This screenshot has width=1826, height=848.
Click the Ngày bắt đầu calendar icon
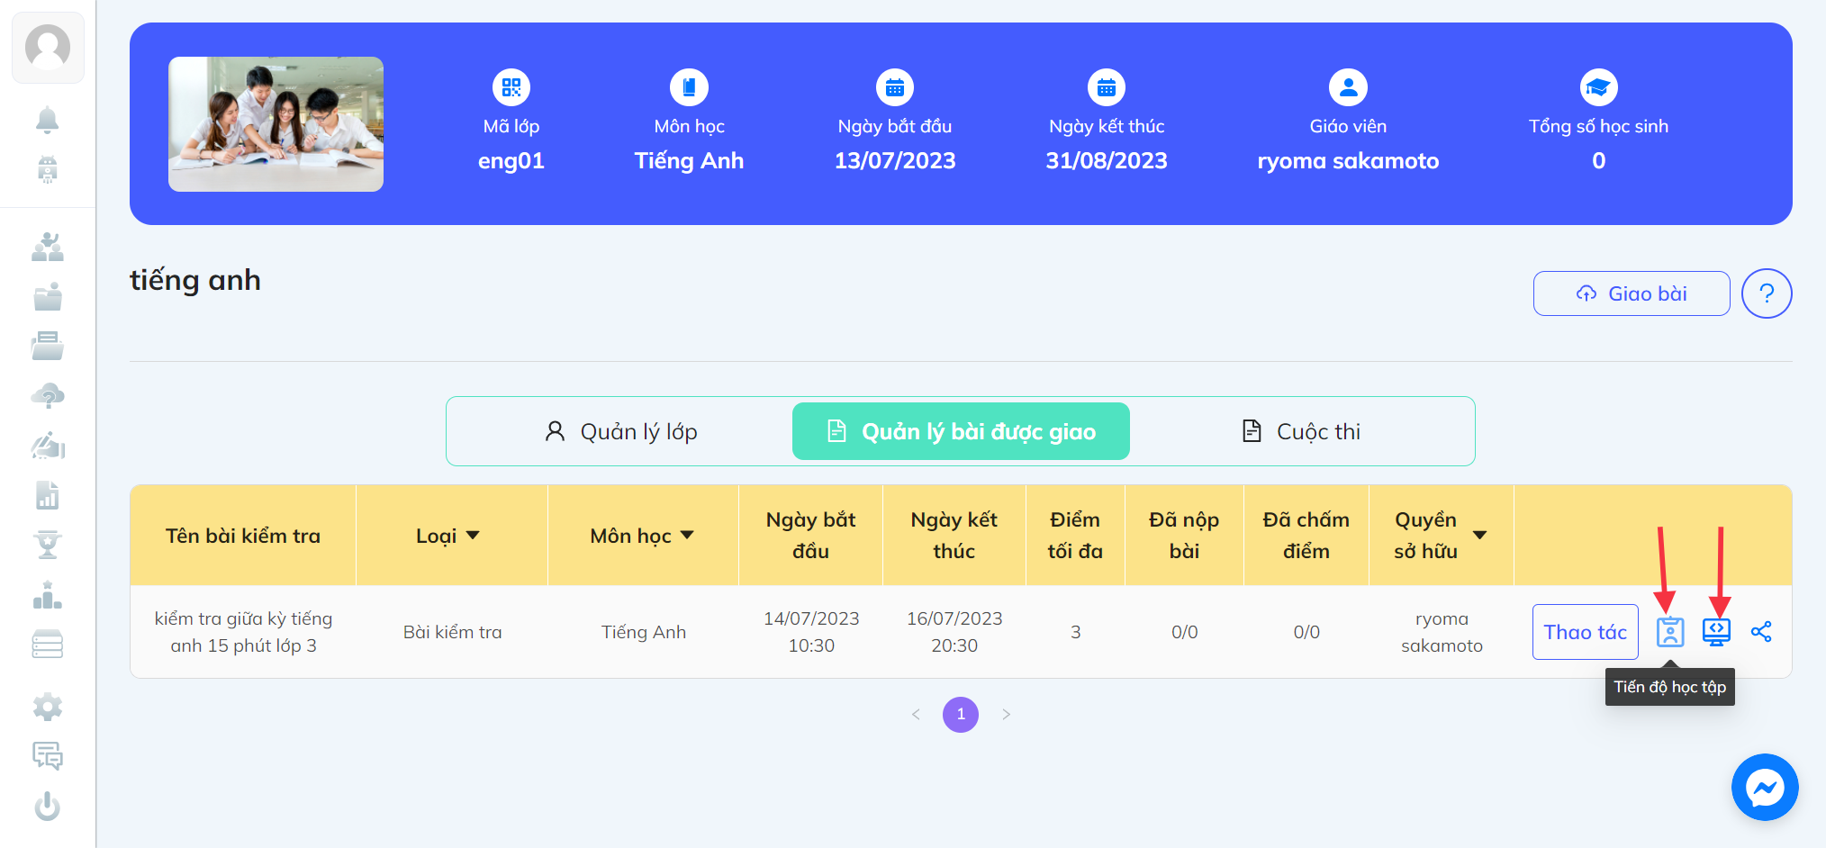(x=895, y=87)
